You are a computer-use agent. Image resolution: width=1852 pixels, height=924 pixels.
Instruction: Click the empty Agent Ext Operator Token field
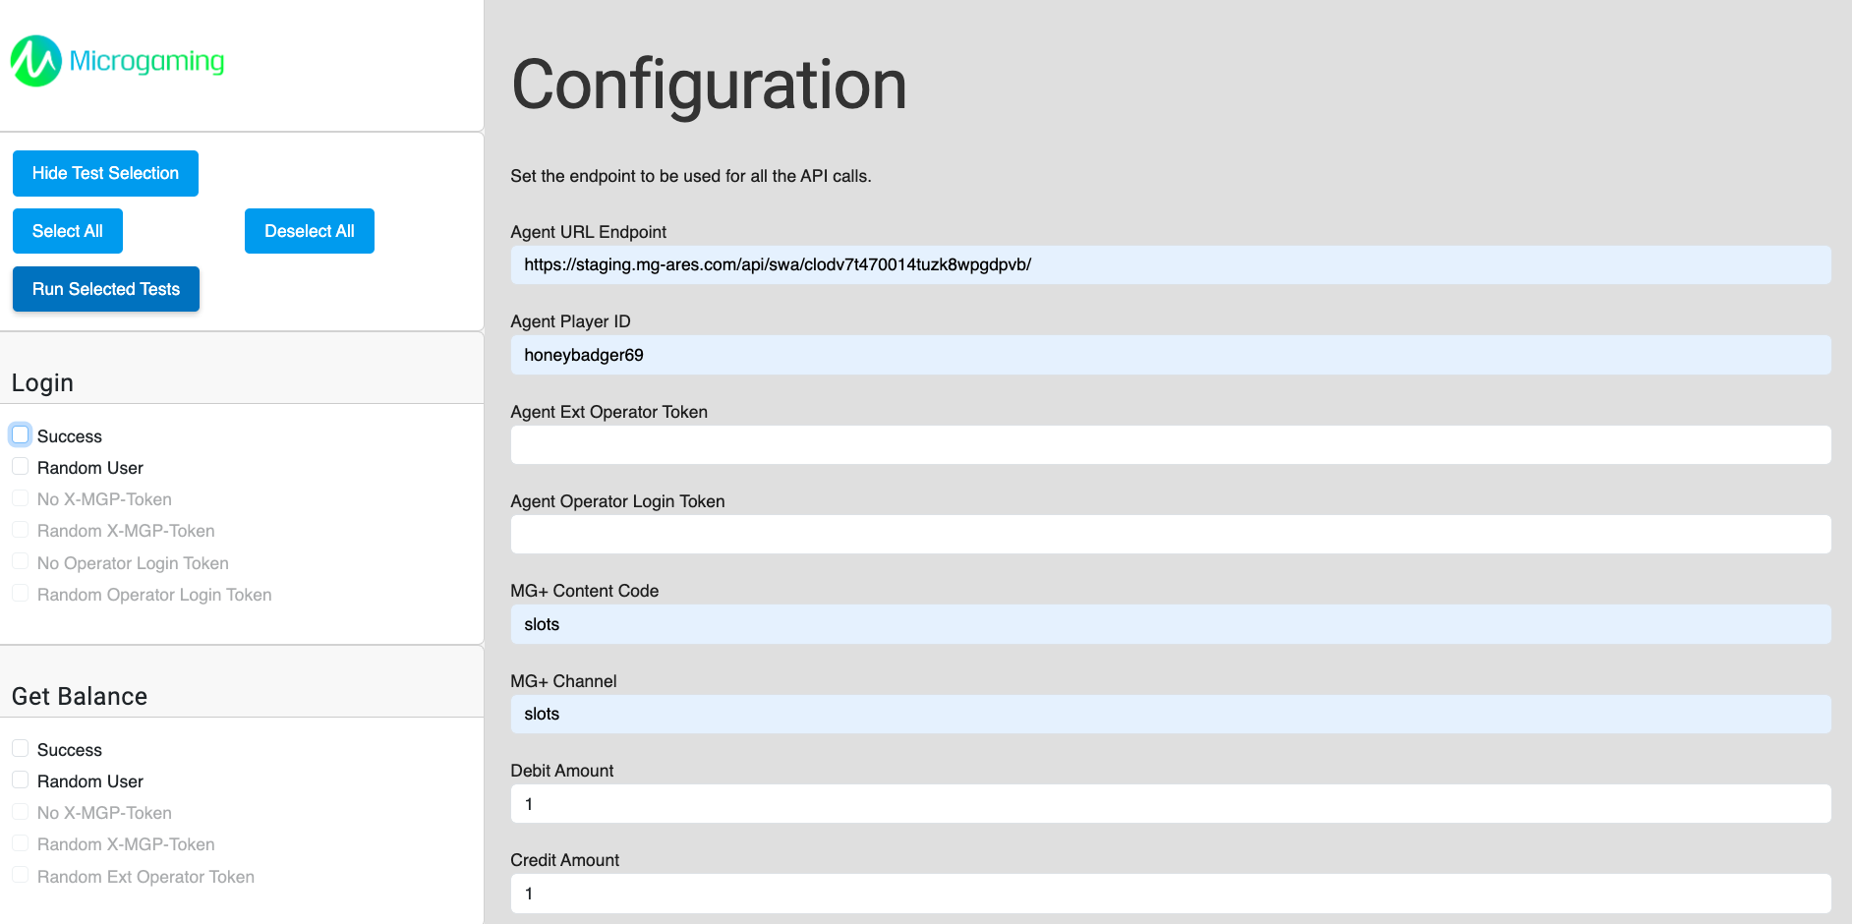click(x=1170, y=444)
